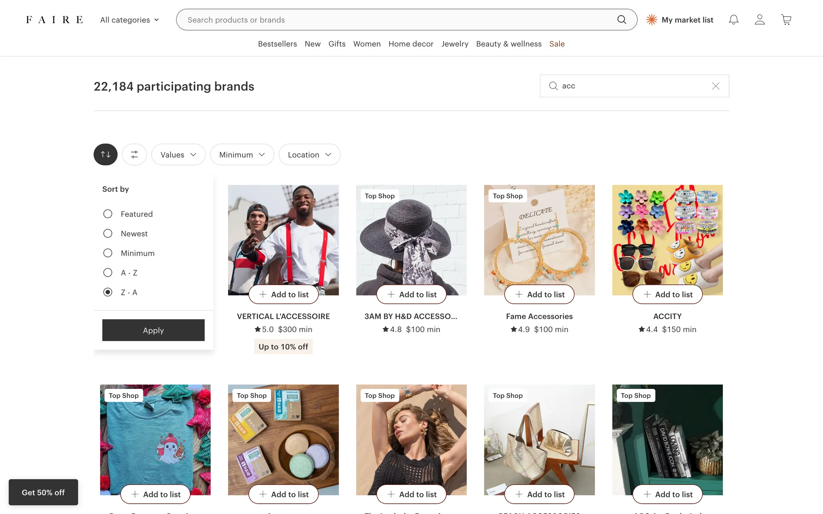Open the notifications bell
Viewport: 823px width, 514px height.
click(x=734, y=20)
